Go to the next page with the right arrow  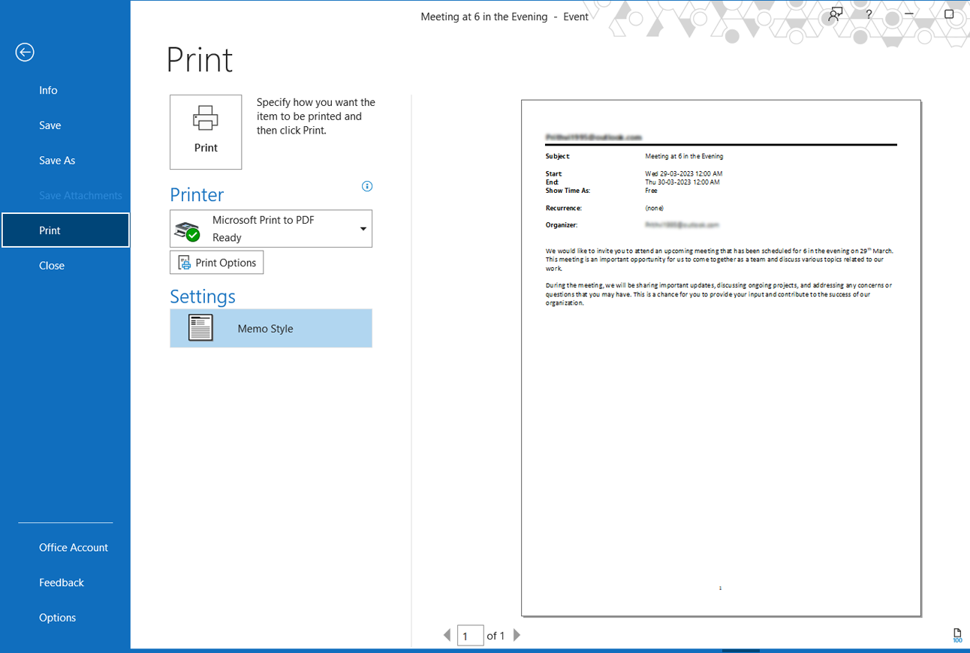pyautogui.click(x=517, y=635)
